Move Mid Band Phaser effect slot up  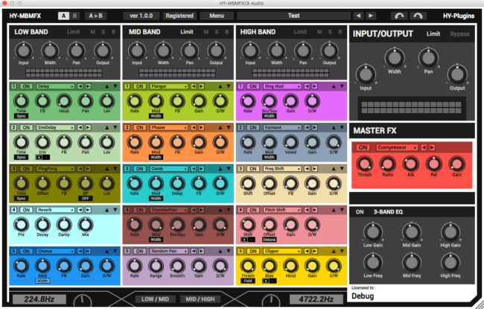pyautogui.click(x=220, y=127)
